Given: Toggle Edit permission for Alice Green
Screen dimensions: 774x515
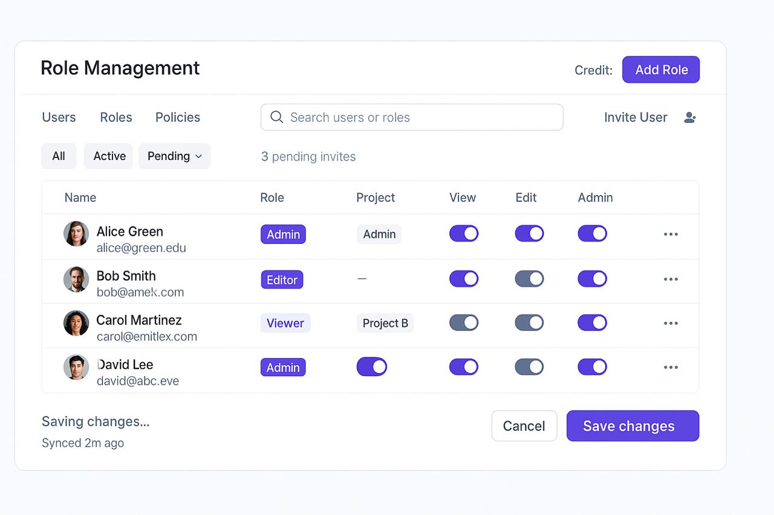Looking at the screenshot, I should 529,234.
